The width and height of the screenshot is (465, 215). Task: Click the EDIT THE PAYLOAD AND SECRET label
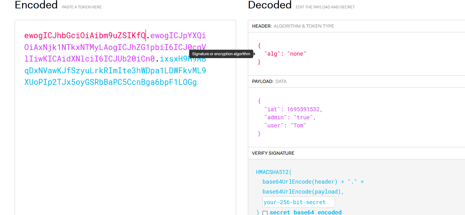[x=325, y=7]
